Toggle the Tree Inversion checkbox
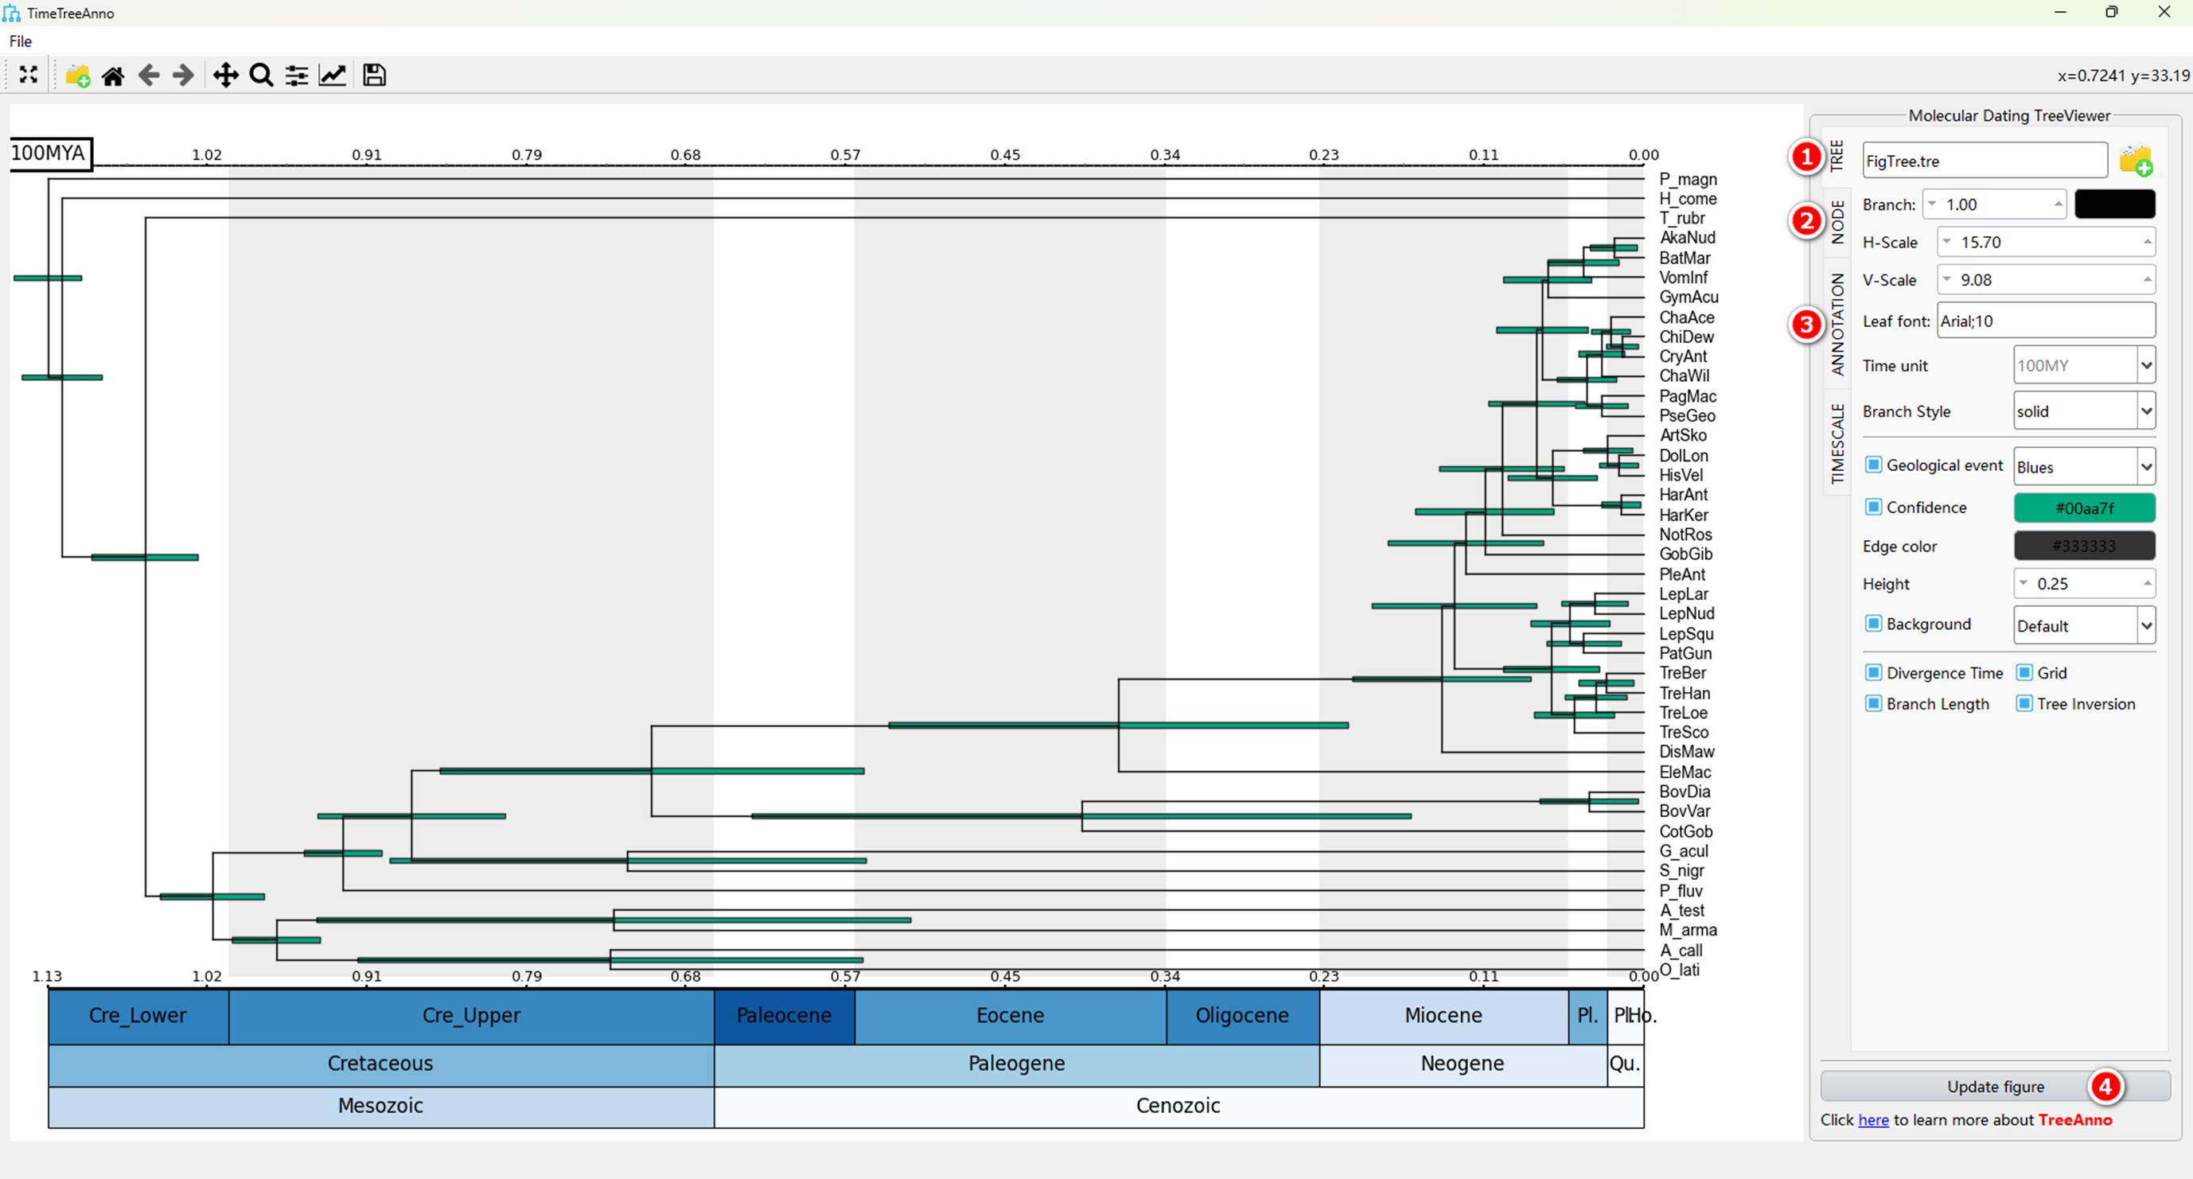The image size is (2193, 1179). pos(2024,703)
